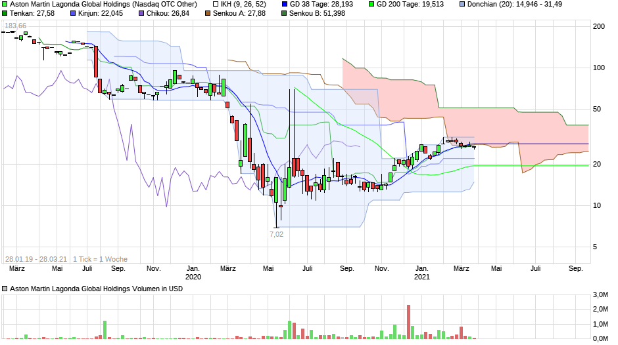The width and height of the screenshot is (618, 345).
Task: Click the Kinjun: 22,045 label
Action: tap(101, 13)
